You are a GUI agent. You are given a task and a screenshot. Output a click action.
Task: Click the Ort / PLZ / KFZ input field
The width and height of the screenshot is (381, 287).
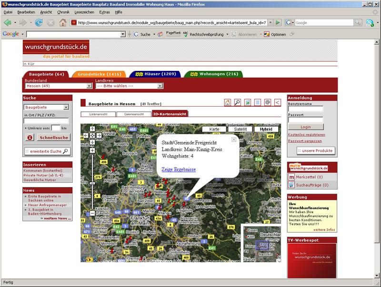tap(46, 121)
